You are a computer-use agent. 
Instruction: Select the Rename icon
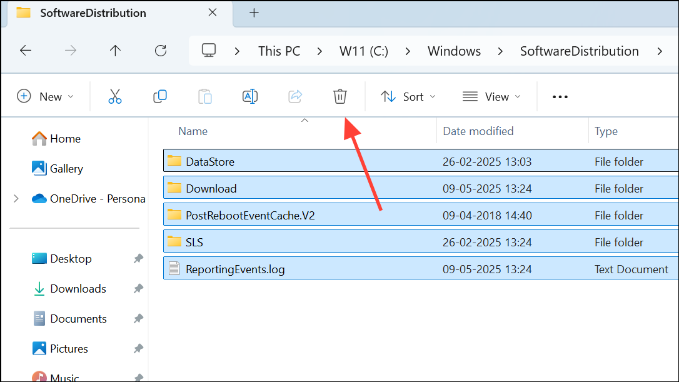tap(249, 96)
